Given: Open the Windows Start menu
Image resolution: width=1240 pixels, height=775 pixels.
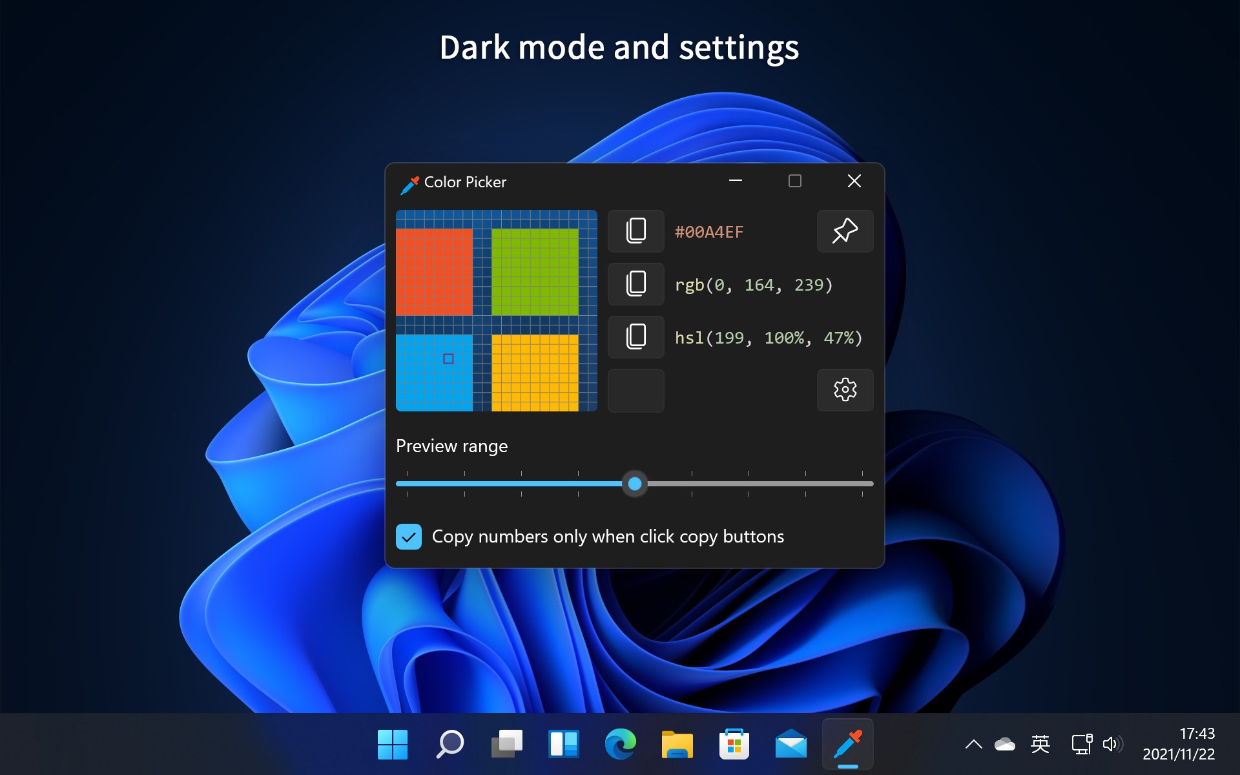Looking at the screenshot, I should pos(393,744).
